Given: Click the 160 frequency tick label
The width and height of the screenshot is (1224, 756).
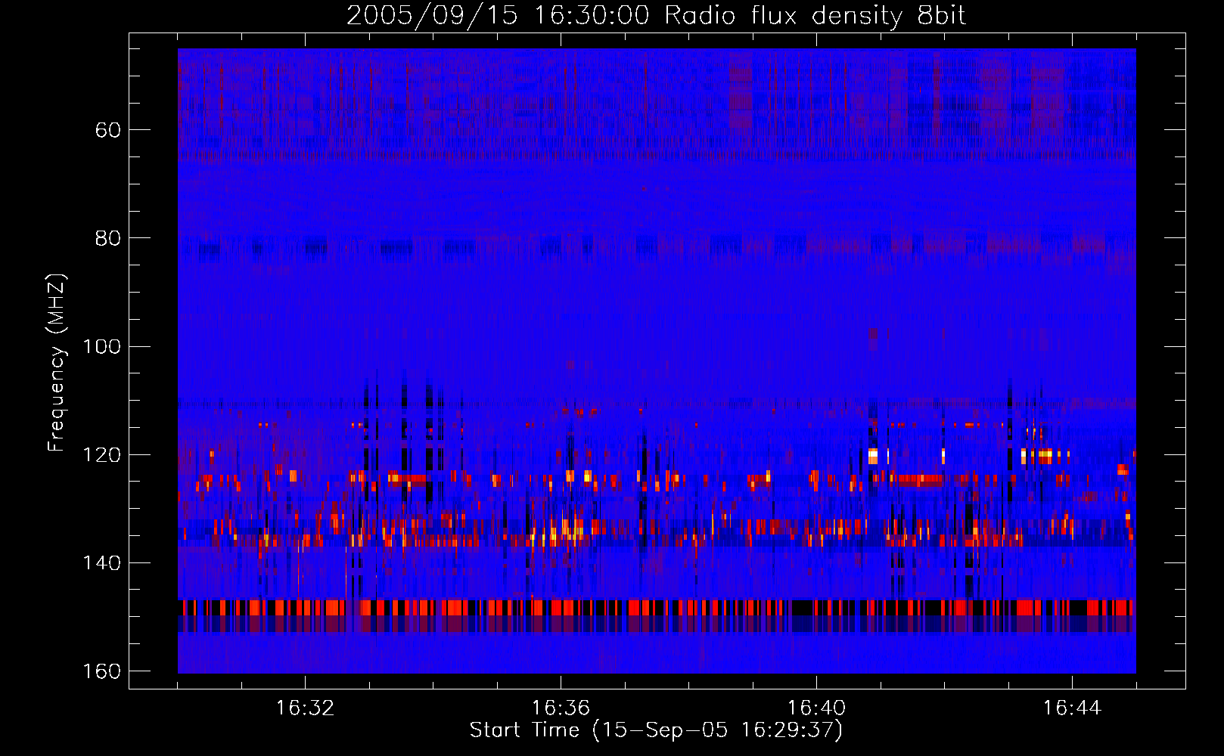Looking at the screenshot, I should point(102,671).
